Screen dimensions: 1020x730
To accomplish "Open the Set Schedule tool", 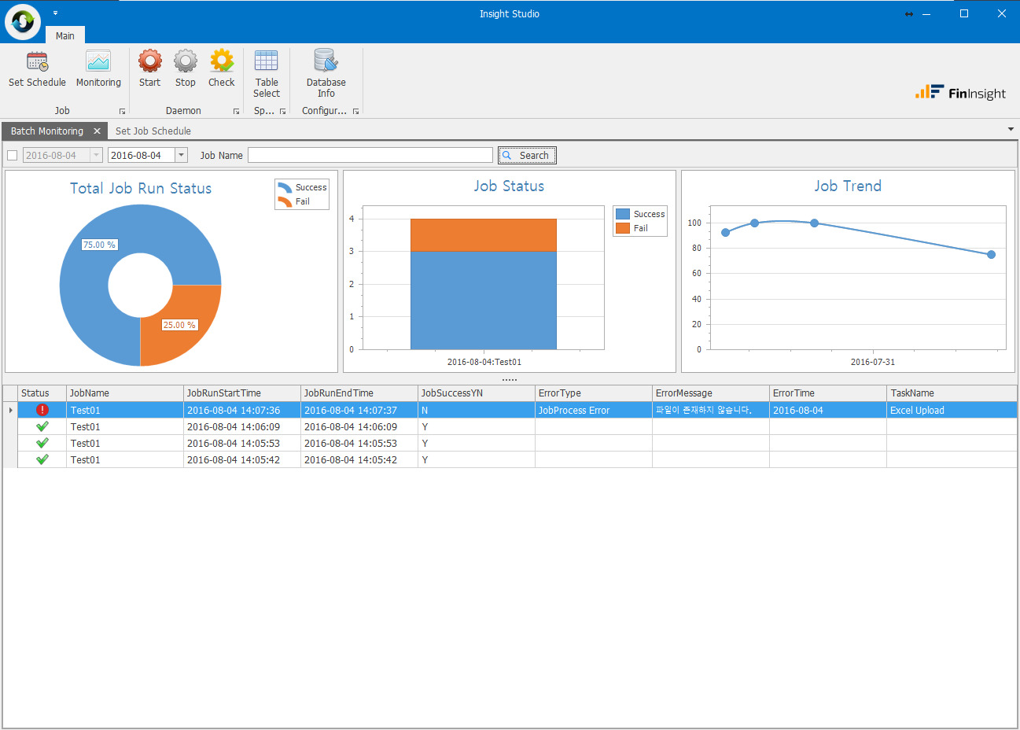I will (x=37, y=69).
